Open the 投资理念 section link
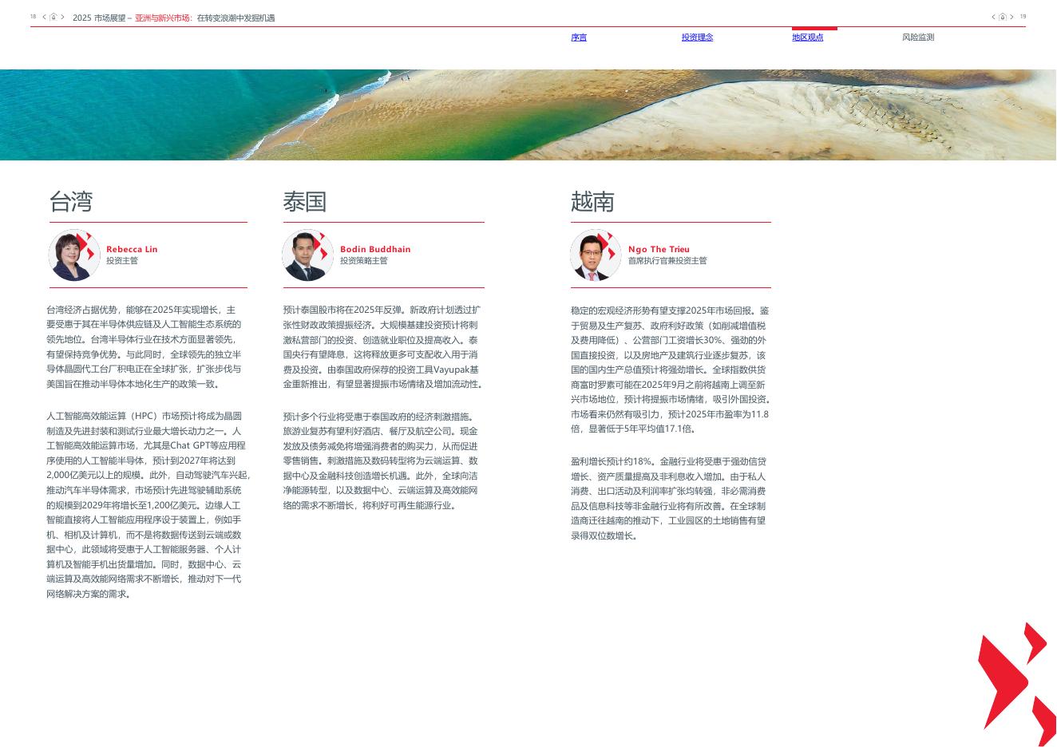Image resolution: width=1057 pixels, height=747 pixels. 697,38
